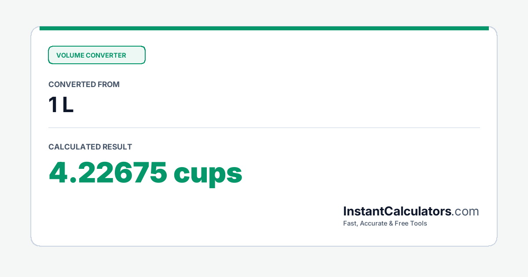Click the horizontal divider line
Viewport: 528px width, 277px height.
(264, 128)
